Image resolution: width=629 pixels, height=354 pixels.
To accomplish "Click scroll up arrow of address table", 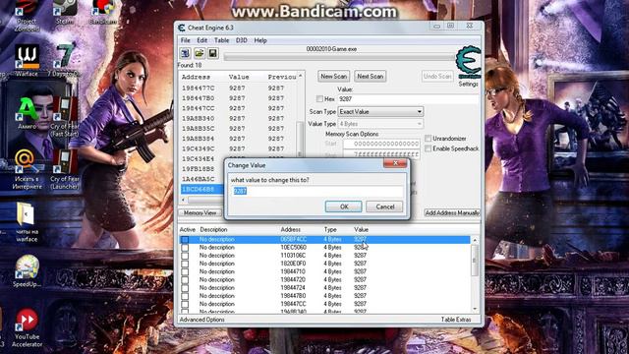I will click(475, 240).
